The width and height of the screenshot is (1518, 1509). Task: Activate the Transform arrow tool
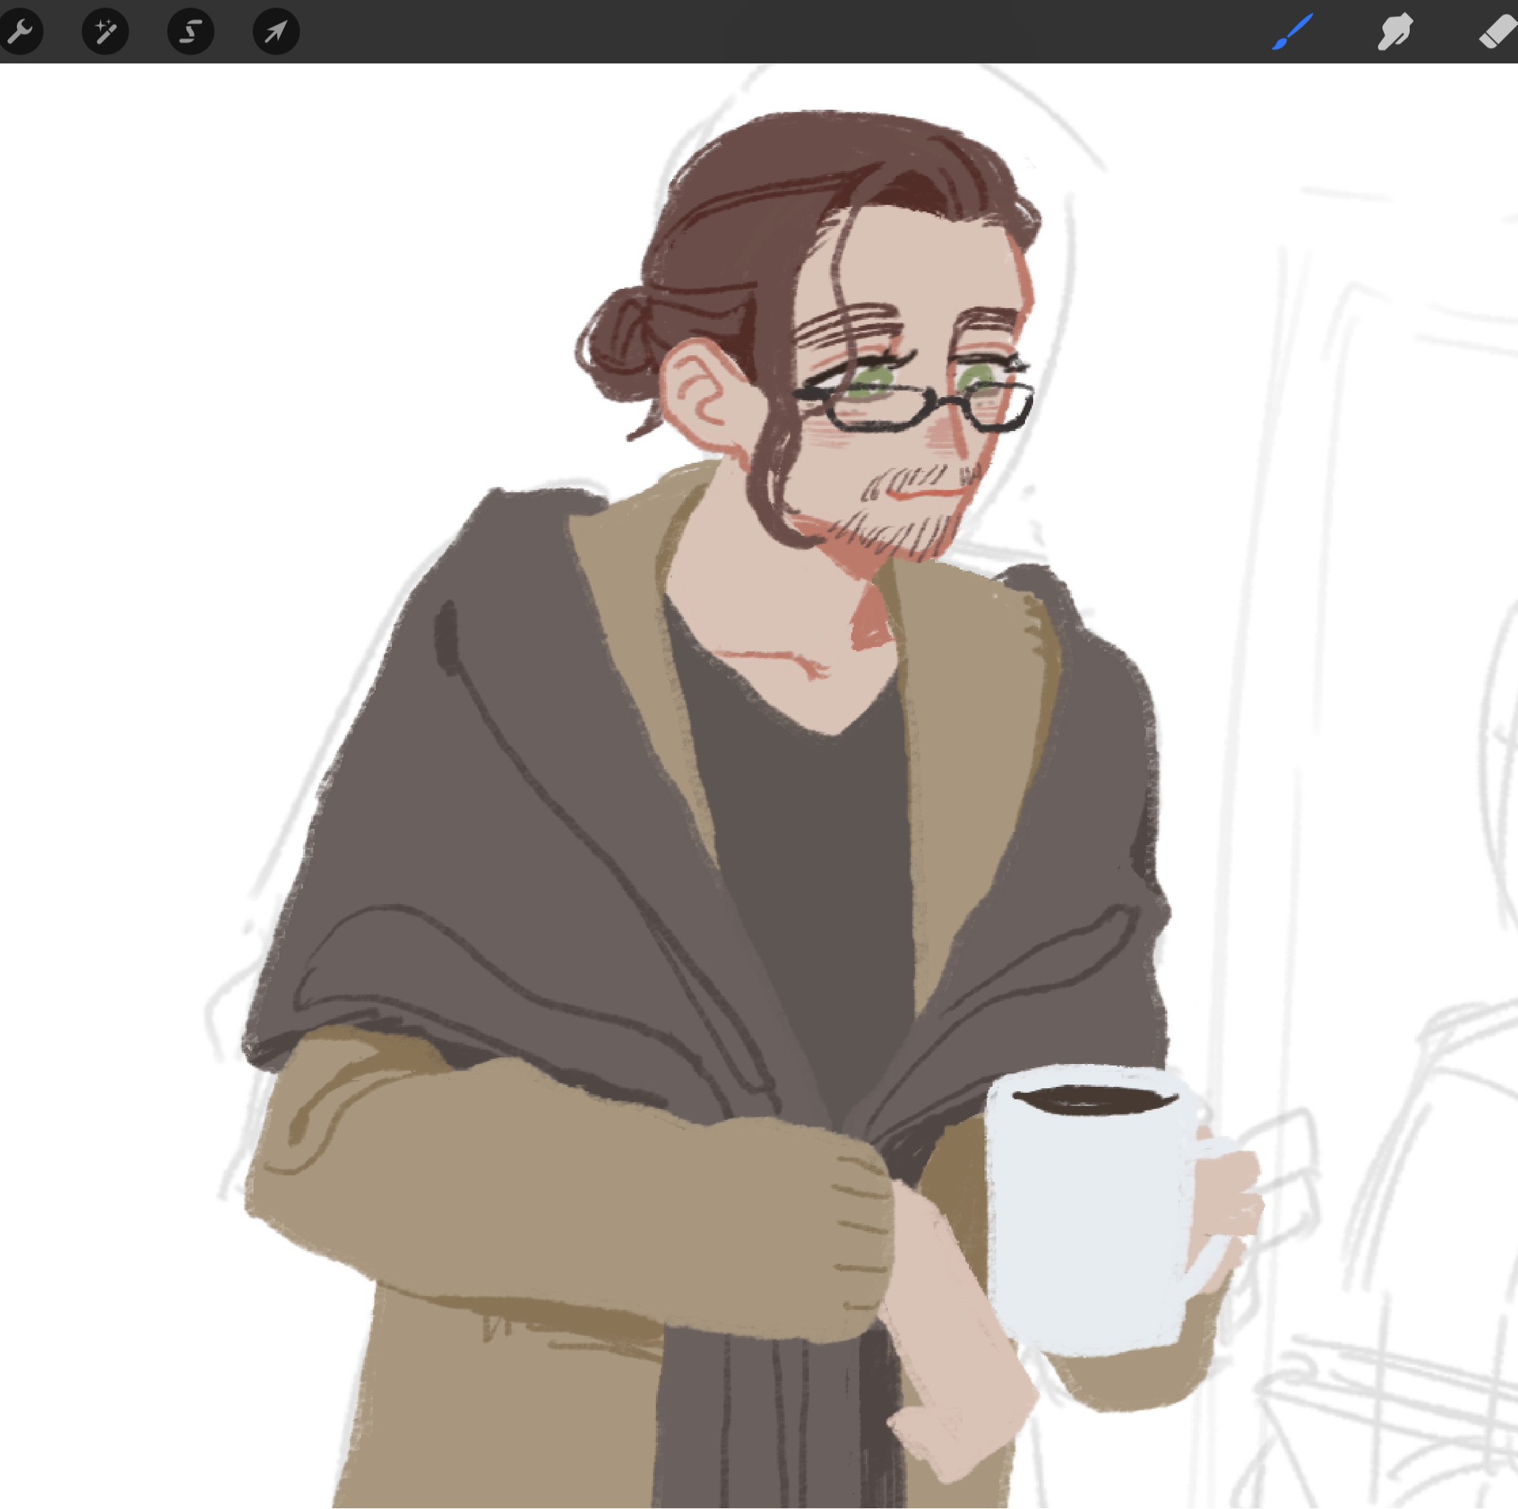(x=276, y=31)
